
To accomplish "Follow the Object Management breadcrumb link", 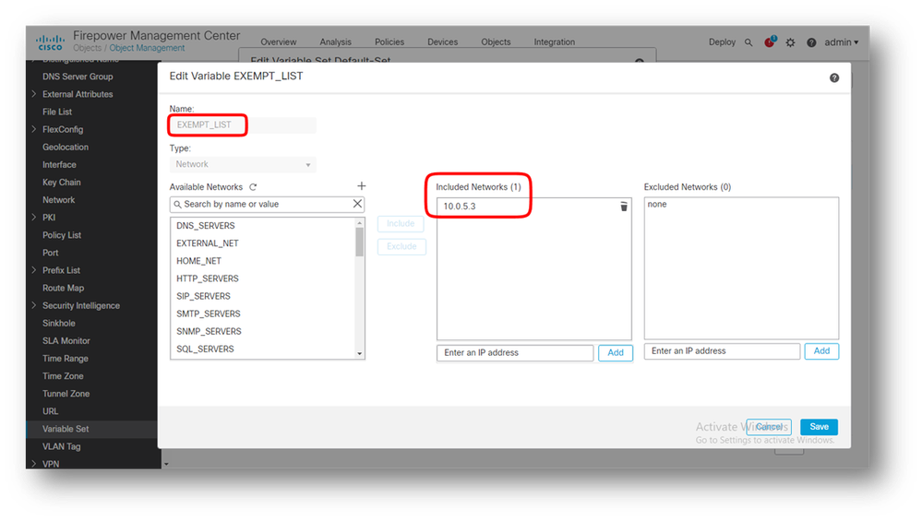I will pos(147,48).
